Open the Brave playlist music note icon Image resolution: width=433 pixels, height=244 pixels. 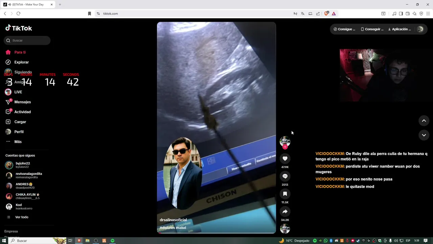click(x=394, y=14)
